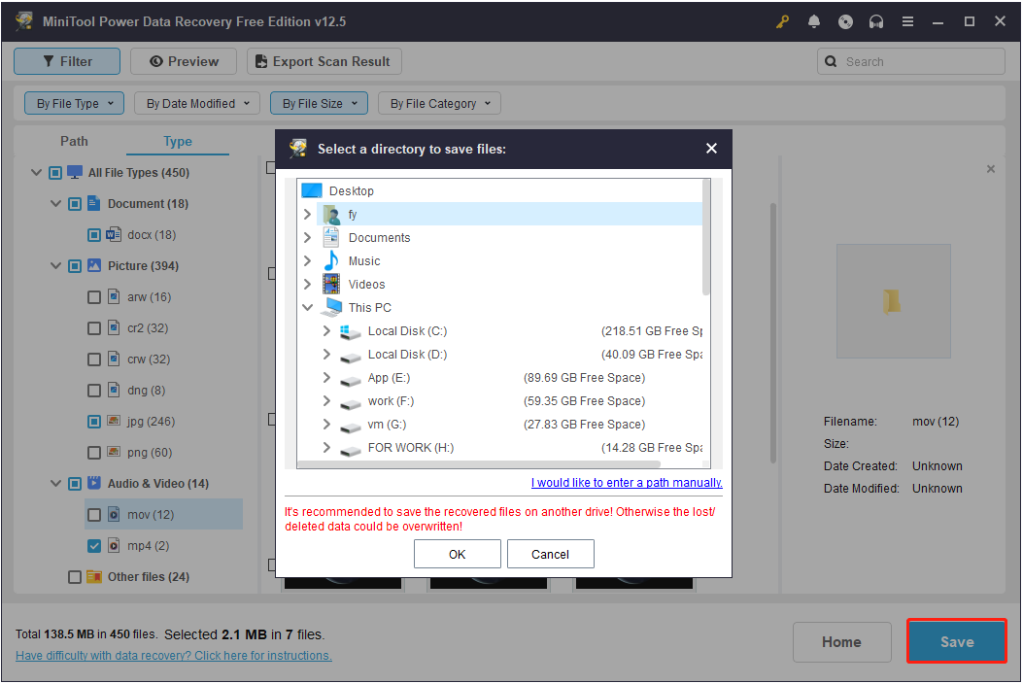Screen dimensions: 1023x684
Task: Click the MiniTool logo in the title bar
Action: (x=23, y=20)
